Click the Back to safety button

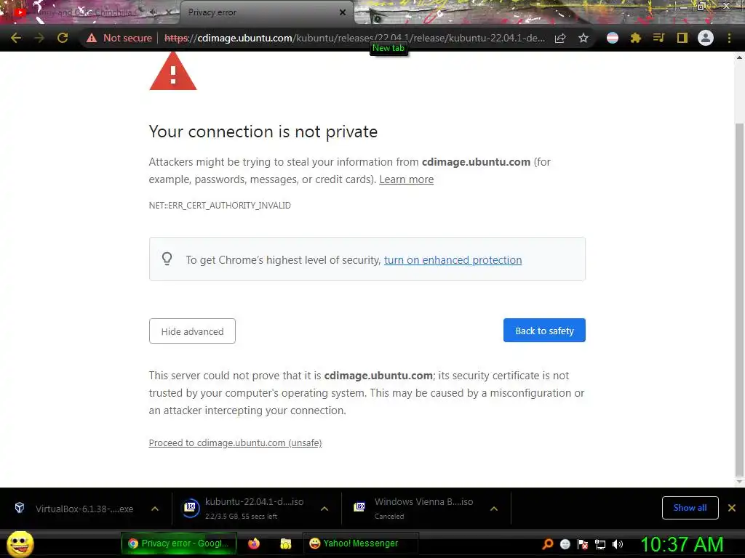click(544, 331)
